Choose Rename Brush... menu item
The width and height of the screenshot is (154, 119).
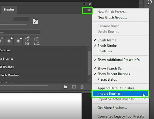coord(110,26)
